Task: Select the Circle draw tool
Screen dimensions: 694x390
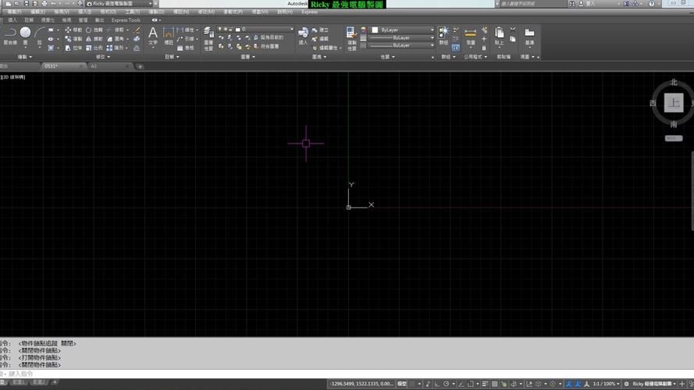Action: pos(25,33)
